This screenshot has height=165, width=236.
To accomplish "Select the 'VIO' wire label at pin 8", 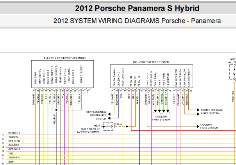I will pos(63,96).
